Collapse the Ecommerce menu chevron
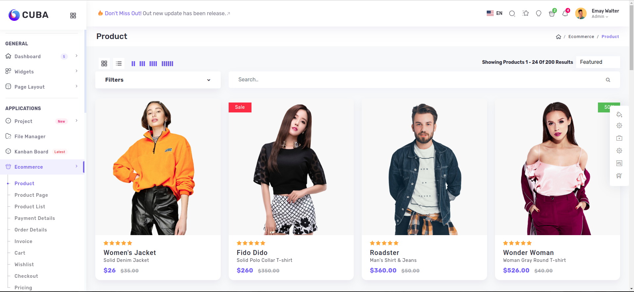 click(x=76, y=166)
